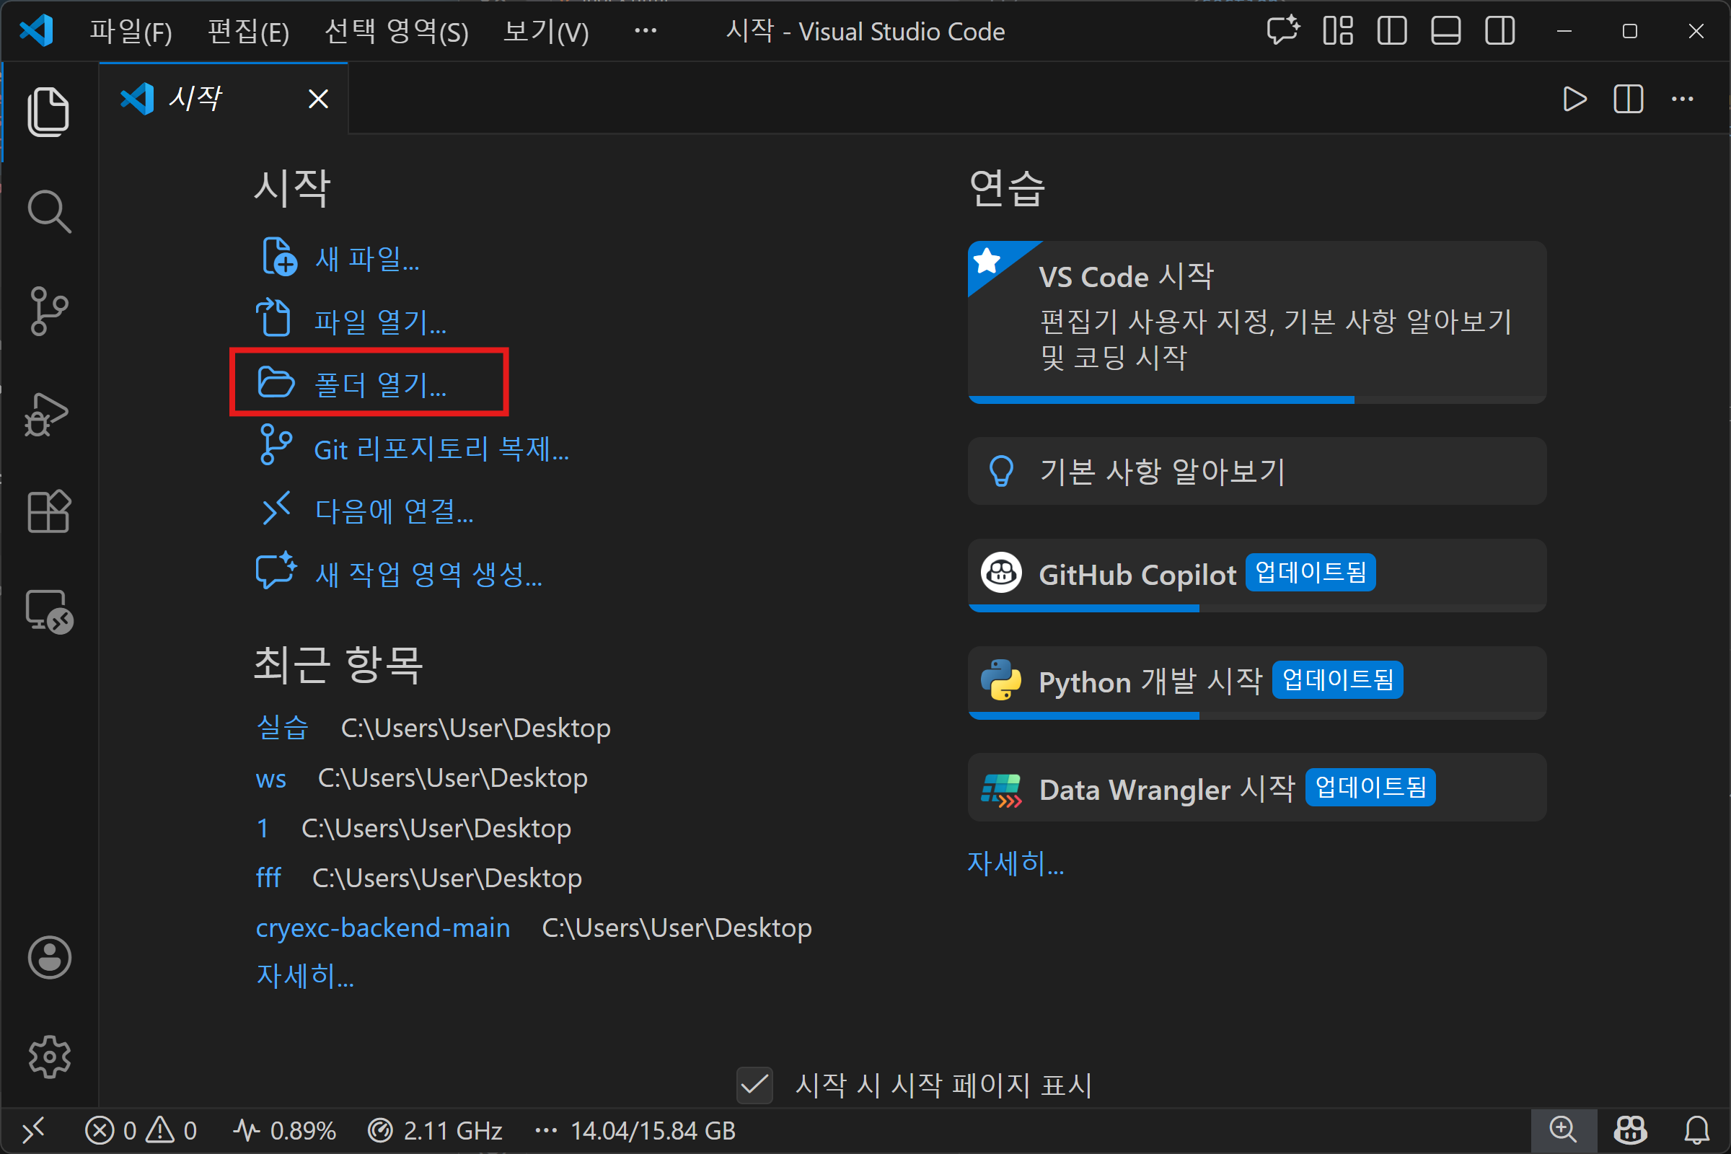Select the Search icon in activity bar
Viewport: 1731px width, 1154px height.
[x=48, y=211]
